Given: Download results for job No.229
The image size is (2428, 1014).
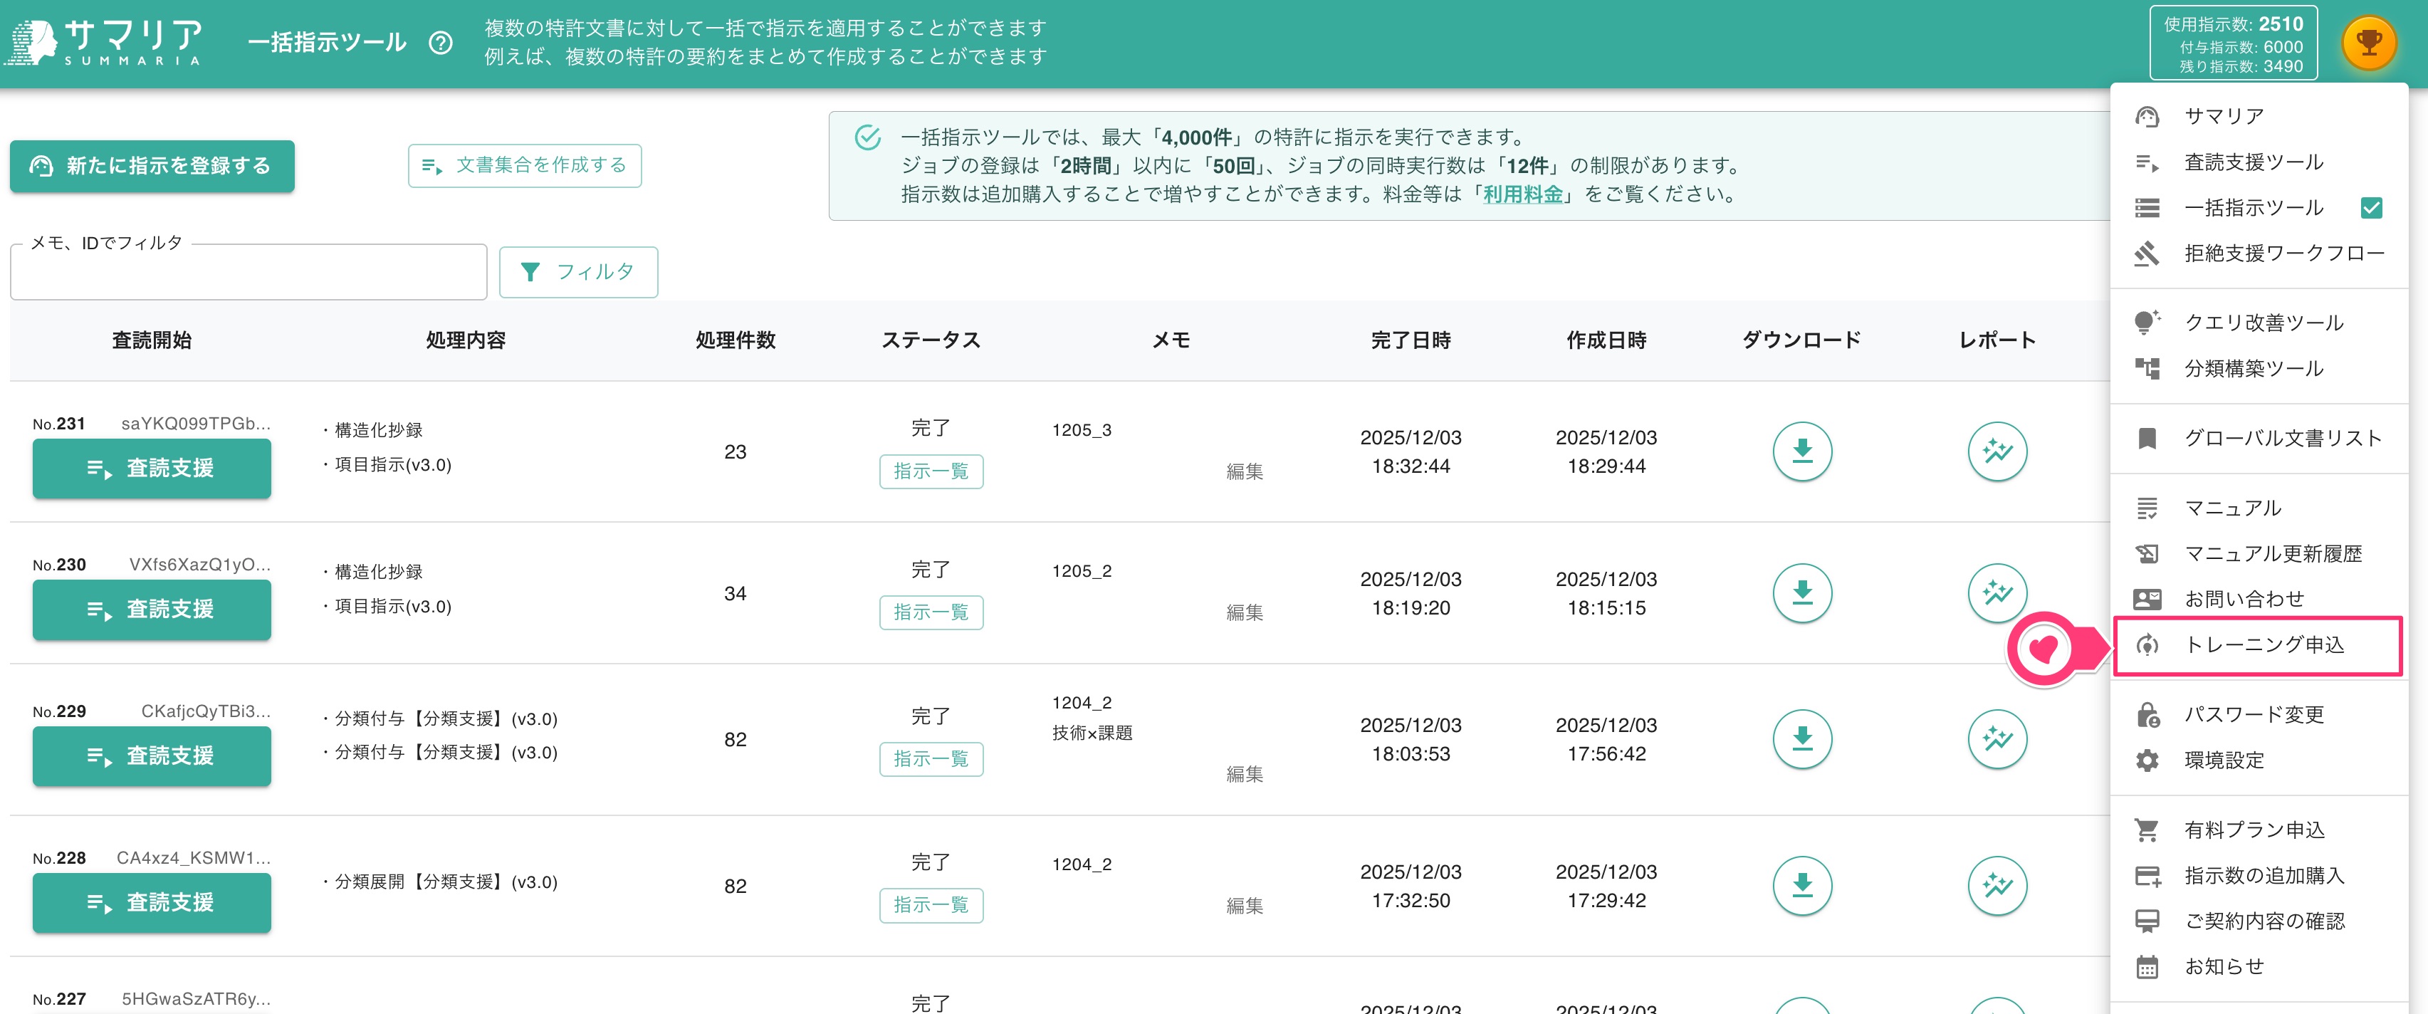Looking at the screenshot, I should 1801,739.
